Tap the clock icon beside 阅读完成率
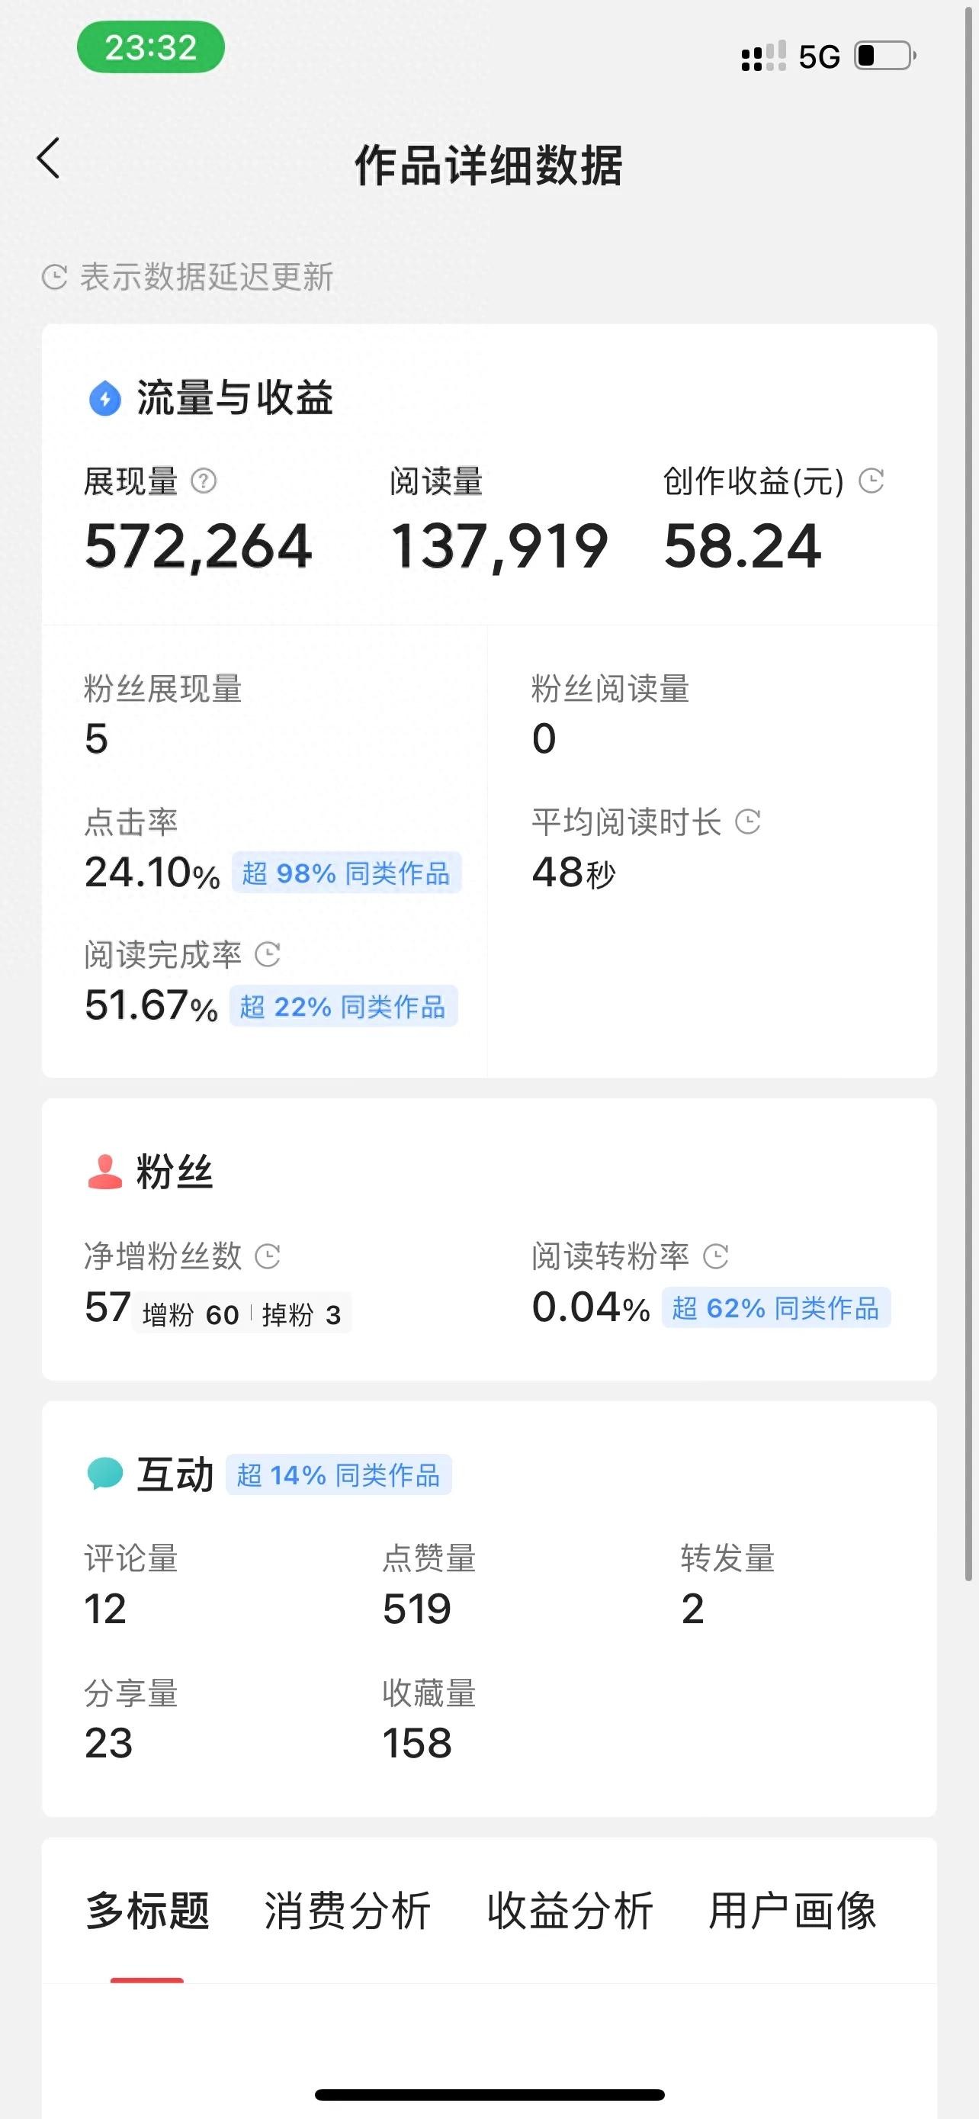Screen dimensions: 979x2119 (268, 954)
